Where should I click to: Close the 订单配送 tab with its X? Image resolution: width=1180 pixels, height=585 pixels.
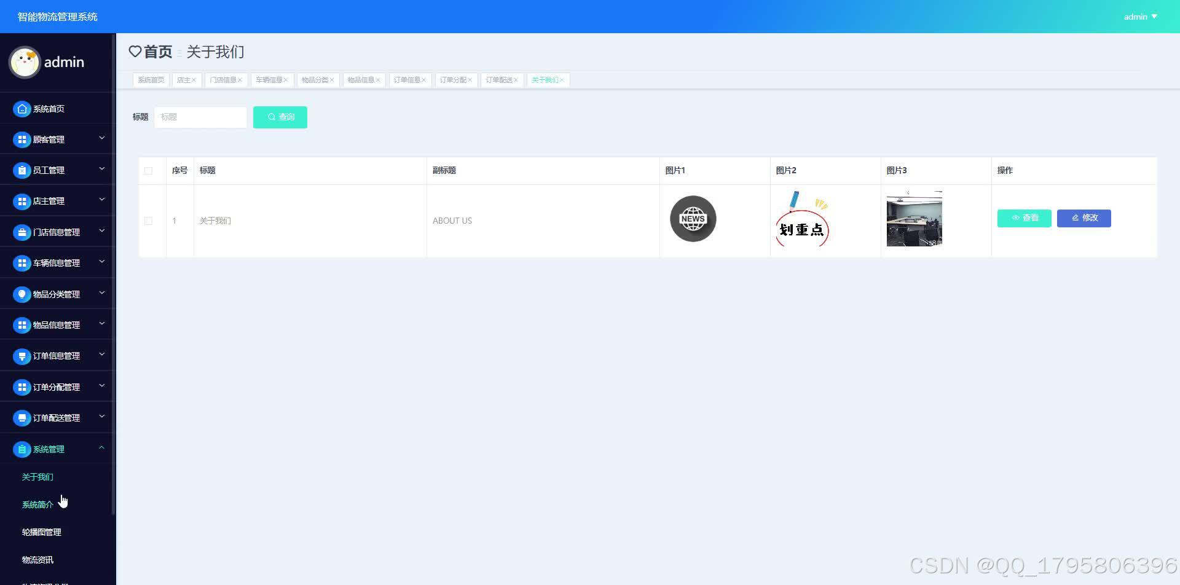pos(516,80)
